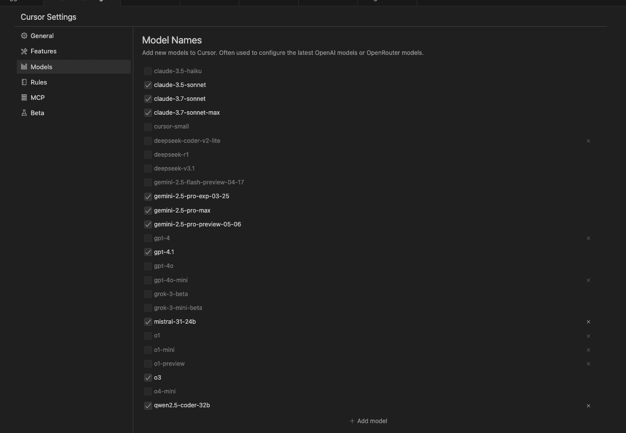Open General settings via the gear icon
Screen dimensions: 626x433
24,36
